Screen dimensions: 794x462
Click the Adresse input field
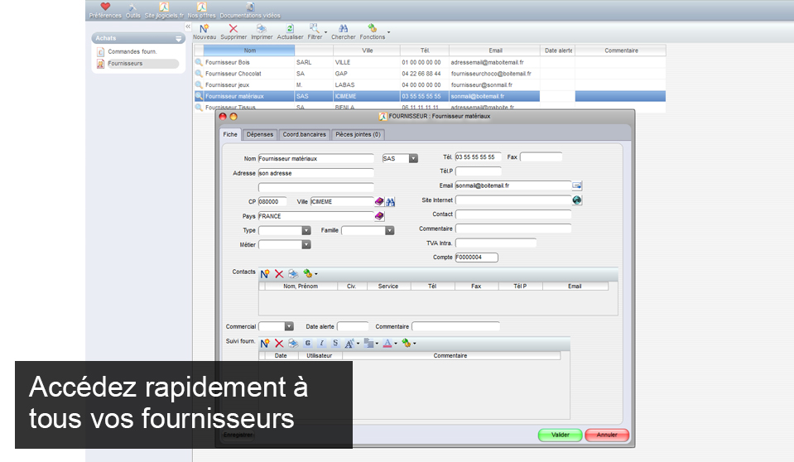(316, 173)
